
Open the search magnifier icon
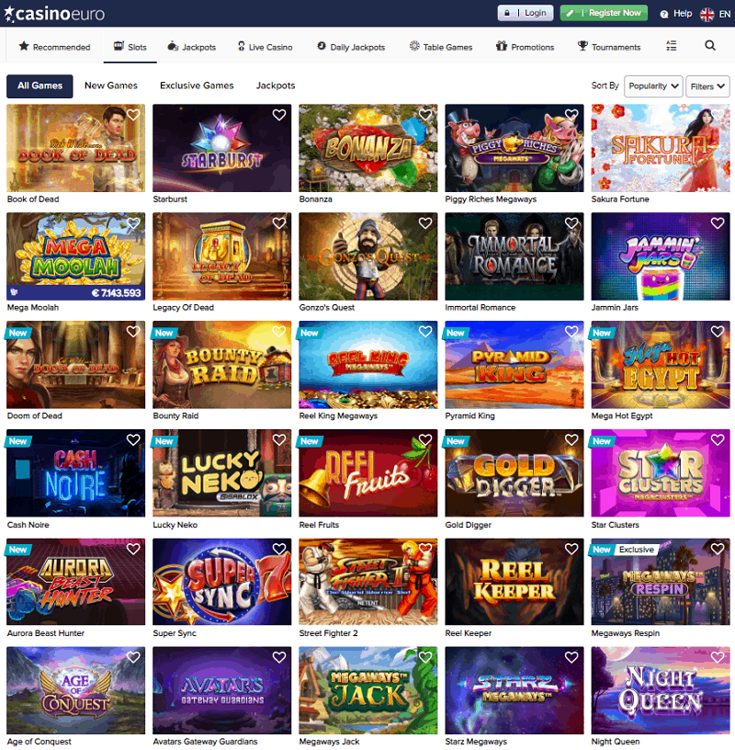point(710,45)
